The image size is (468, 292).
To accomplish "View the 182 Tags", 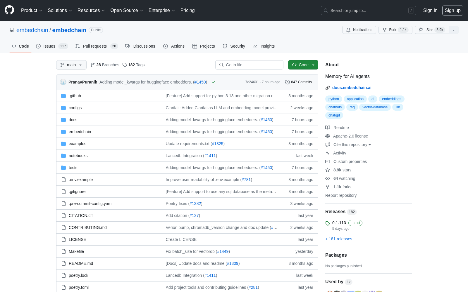I will (x=134, y=65).
